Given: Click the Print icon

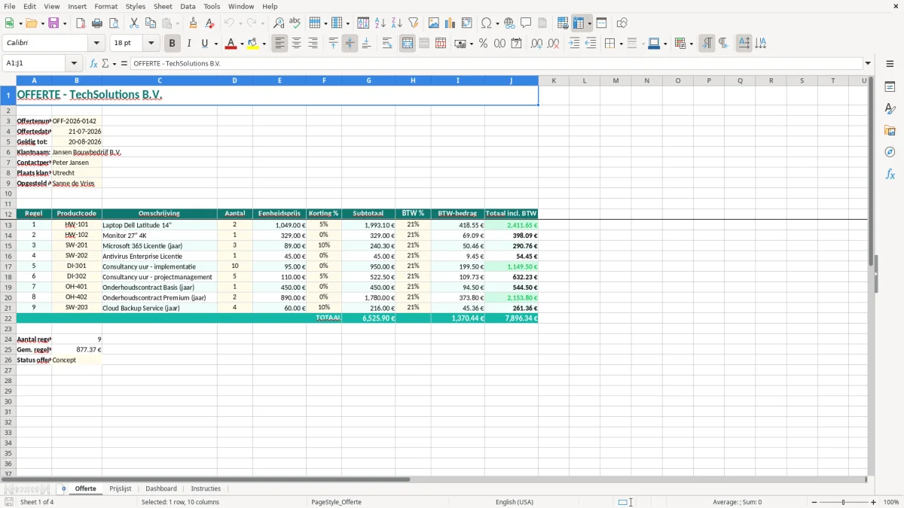Looking at the screenshot, I should point(97,23).
